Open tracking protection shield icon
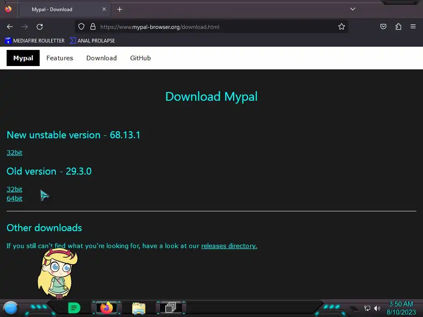This screenshot has height=317, width=423. [81, 26]
